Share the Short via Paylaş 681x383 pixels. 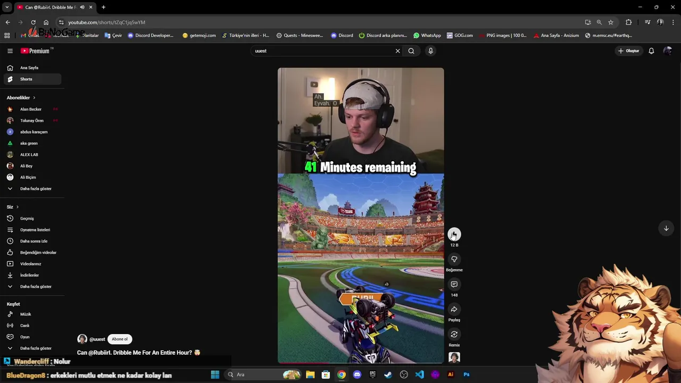point(454,310)
